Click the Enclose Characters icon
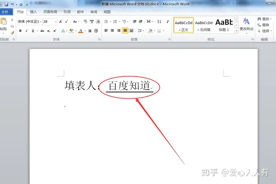Viewport: 276px width, 184px height. [96, 31]
